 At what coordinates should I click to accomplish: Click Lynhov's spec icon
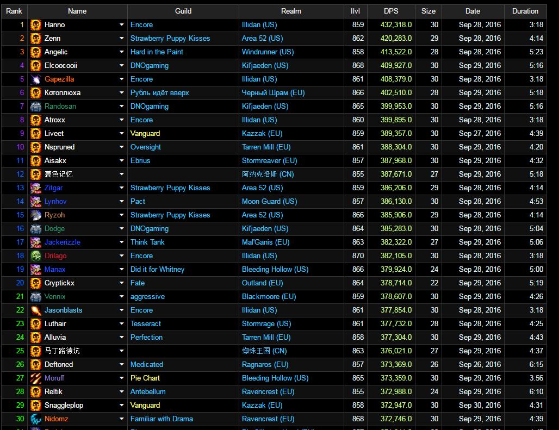[x=36, y=202]
